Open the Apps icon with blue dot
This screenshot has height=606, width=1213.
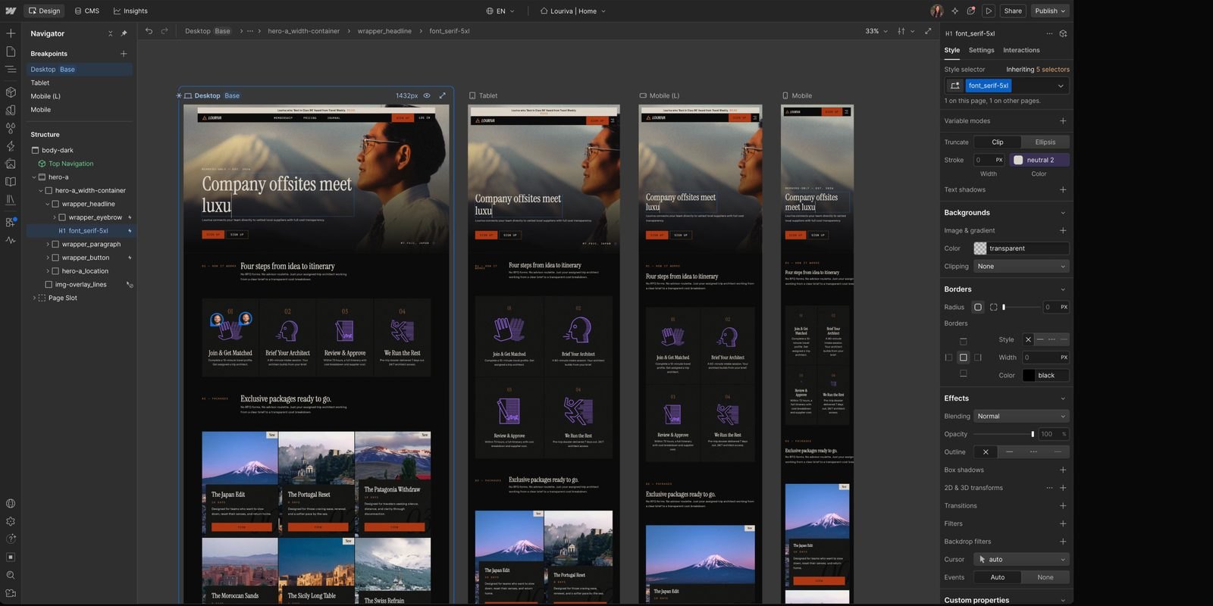click(x=11, y=222)
